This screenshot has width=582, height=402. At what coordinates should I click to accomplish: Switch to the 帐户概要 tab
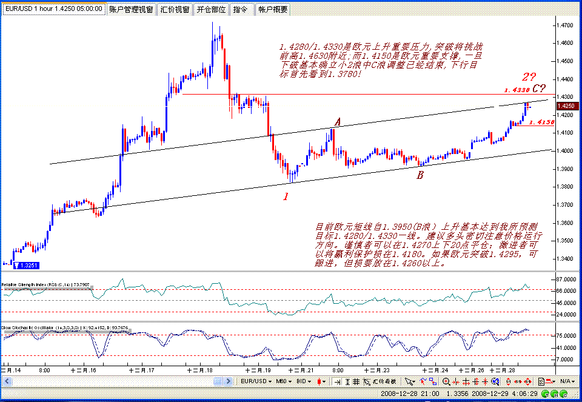click(273, 9)
